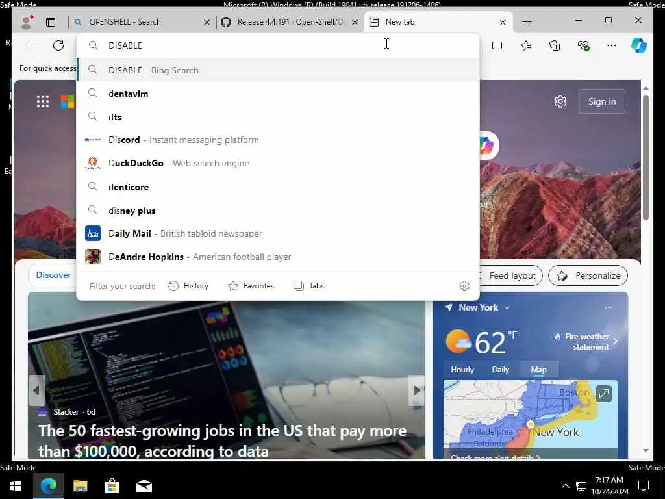
Task: Open Microsoft Store from the taskbar
Action: point(112,486)
